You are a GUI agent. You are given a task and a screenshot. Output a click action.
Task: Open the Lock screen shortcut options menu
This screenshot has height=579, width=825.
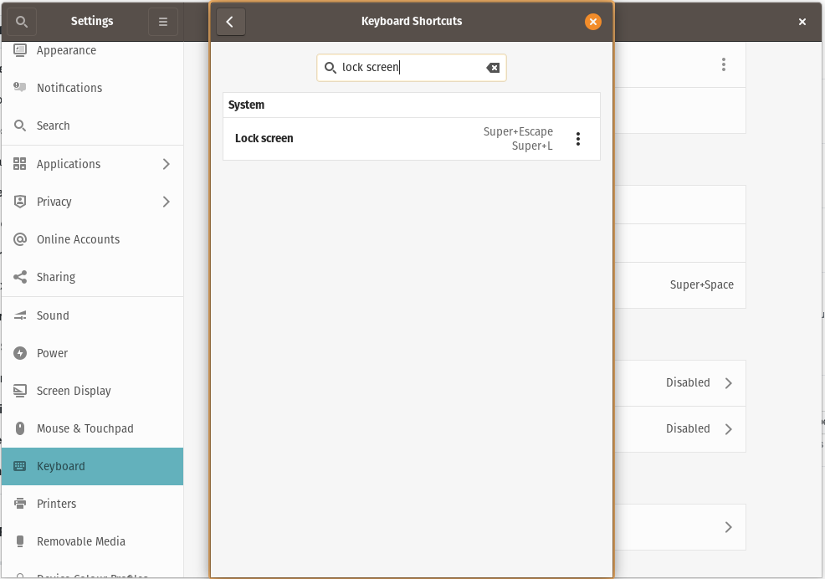578,139
